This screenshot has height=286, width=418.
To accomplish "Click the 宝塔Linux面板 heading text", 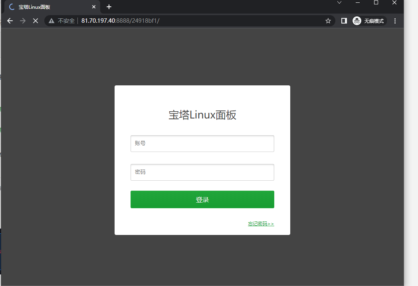I will coord(202,115).
